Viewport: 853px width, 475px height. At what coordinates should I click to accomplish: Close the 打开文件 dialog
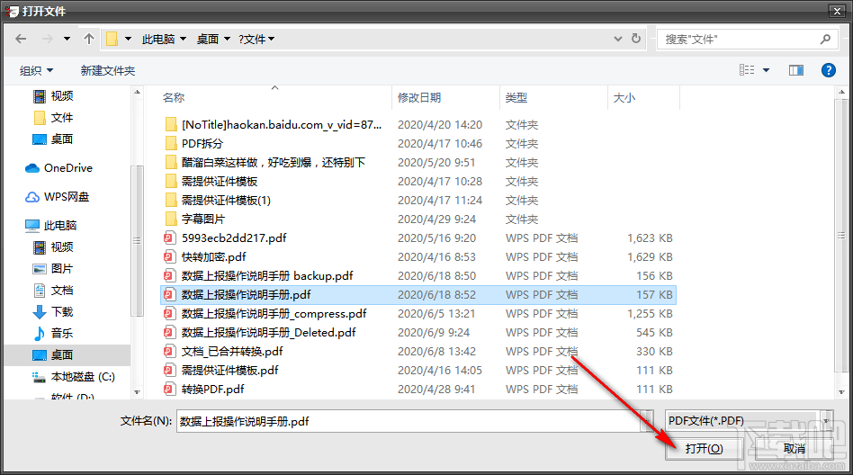[x=837, y=11]
